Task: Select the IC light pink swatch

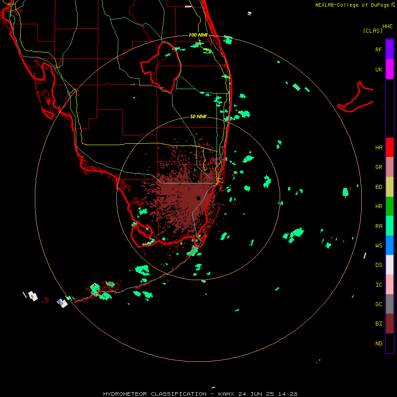Action: (x=390, y=285)
